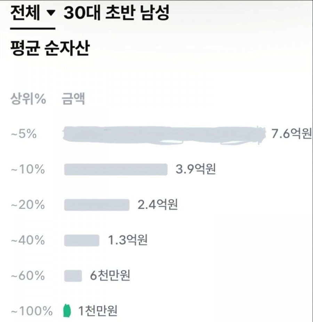Click the dropdown arrow next to 전체

51,14
